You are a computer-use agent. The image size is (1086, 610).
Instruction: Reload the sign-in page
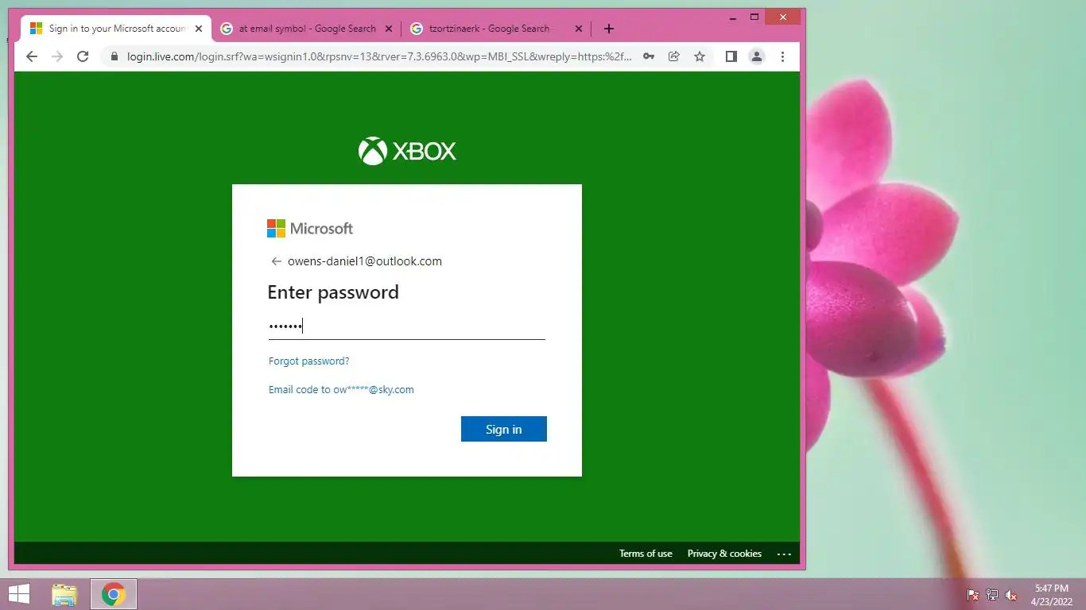pos(83,56)
